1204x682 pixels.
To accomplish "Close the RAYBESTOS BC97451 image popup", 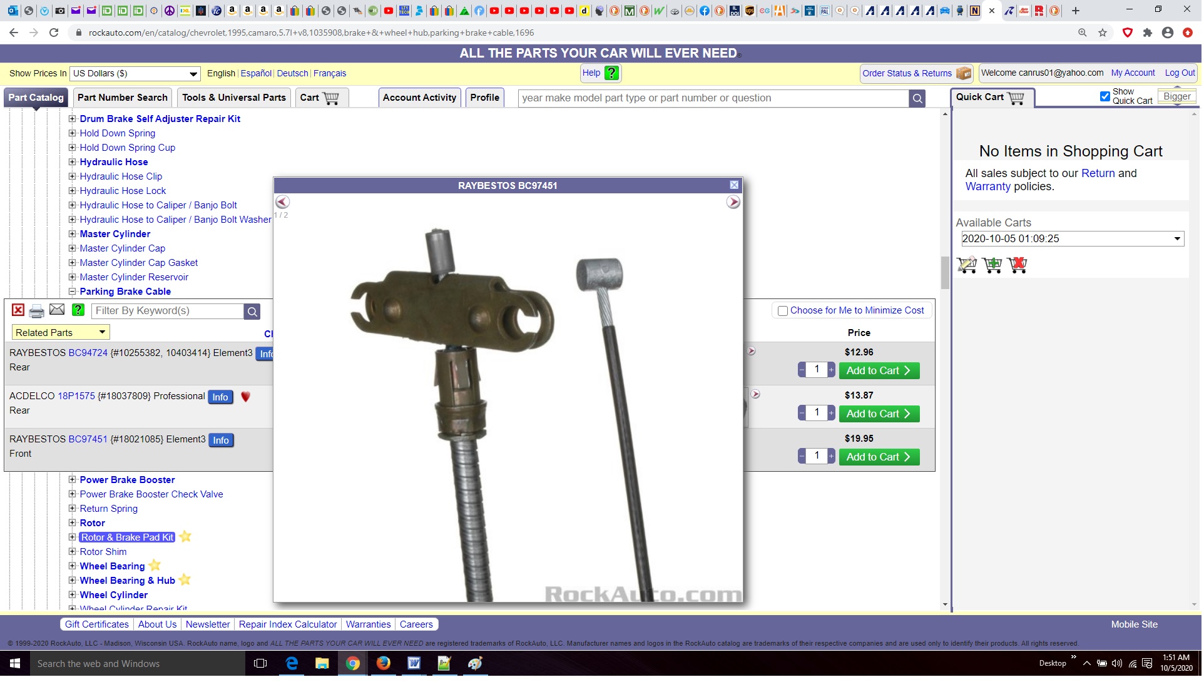I will (735, 185).
